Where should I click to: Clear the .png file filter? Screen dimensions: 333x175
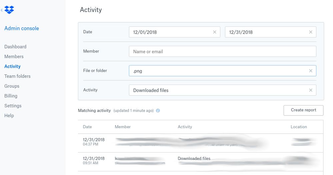click(x=311, y=71)
